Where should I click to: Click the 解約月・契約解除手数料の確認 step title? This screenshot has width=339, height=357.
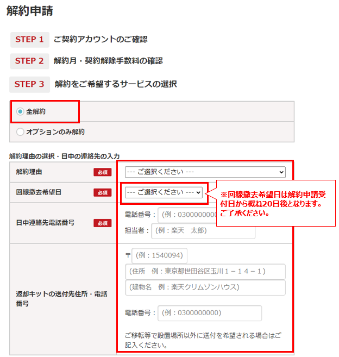[x=108, y=61]
